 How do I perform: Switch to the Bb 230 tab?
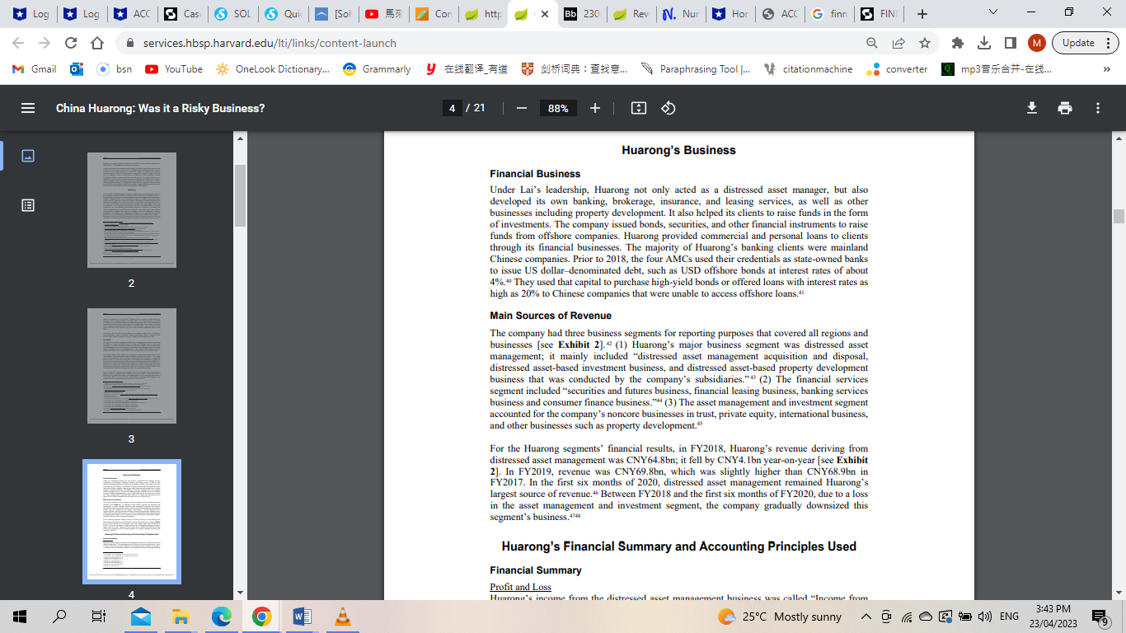pos(582,14)
